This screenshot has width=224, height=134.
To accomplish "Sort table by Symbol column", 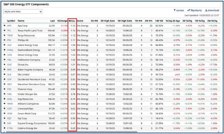I will 11,21.
